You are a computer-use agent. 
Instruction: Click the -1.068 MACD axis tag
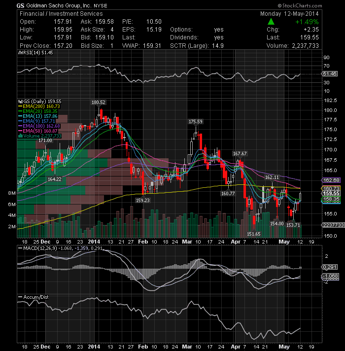click(330, 276)
